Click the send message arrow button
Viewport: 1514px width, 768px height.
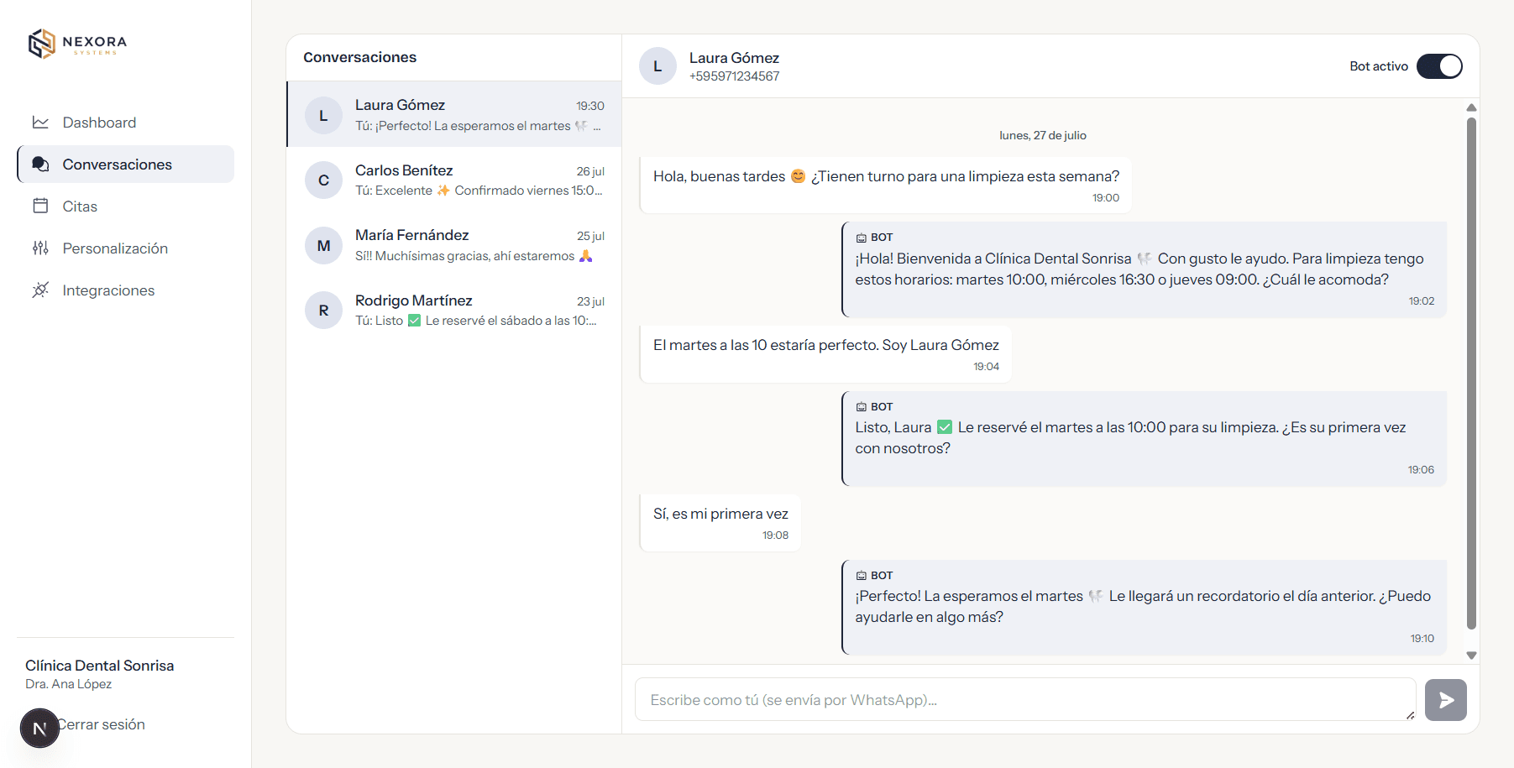click(x=1446, y=700)
